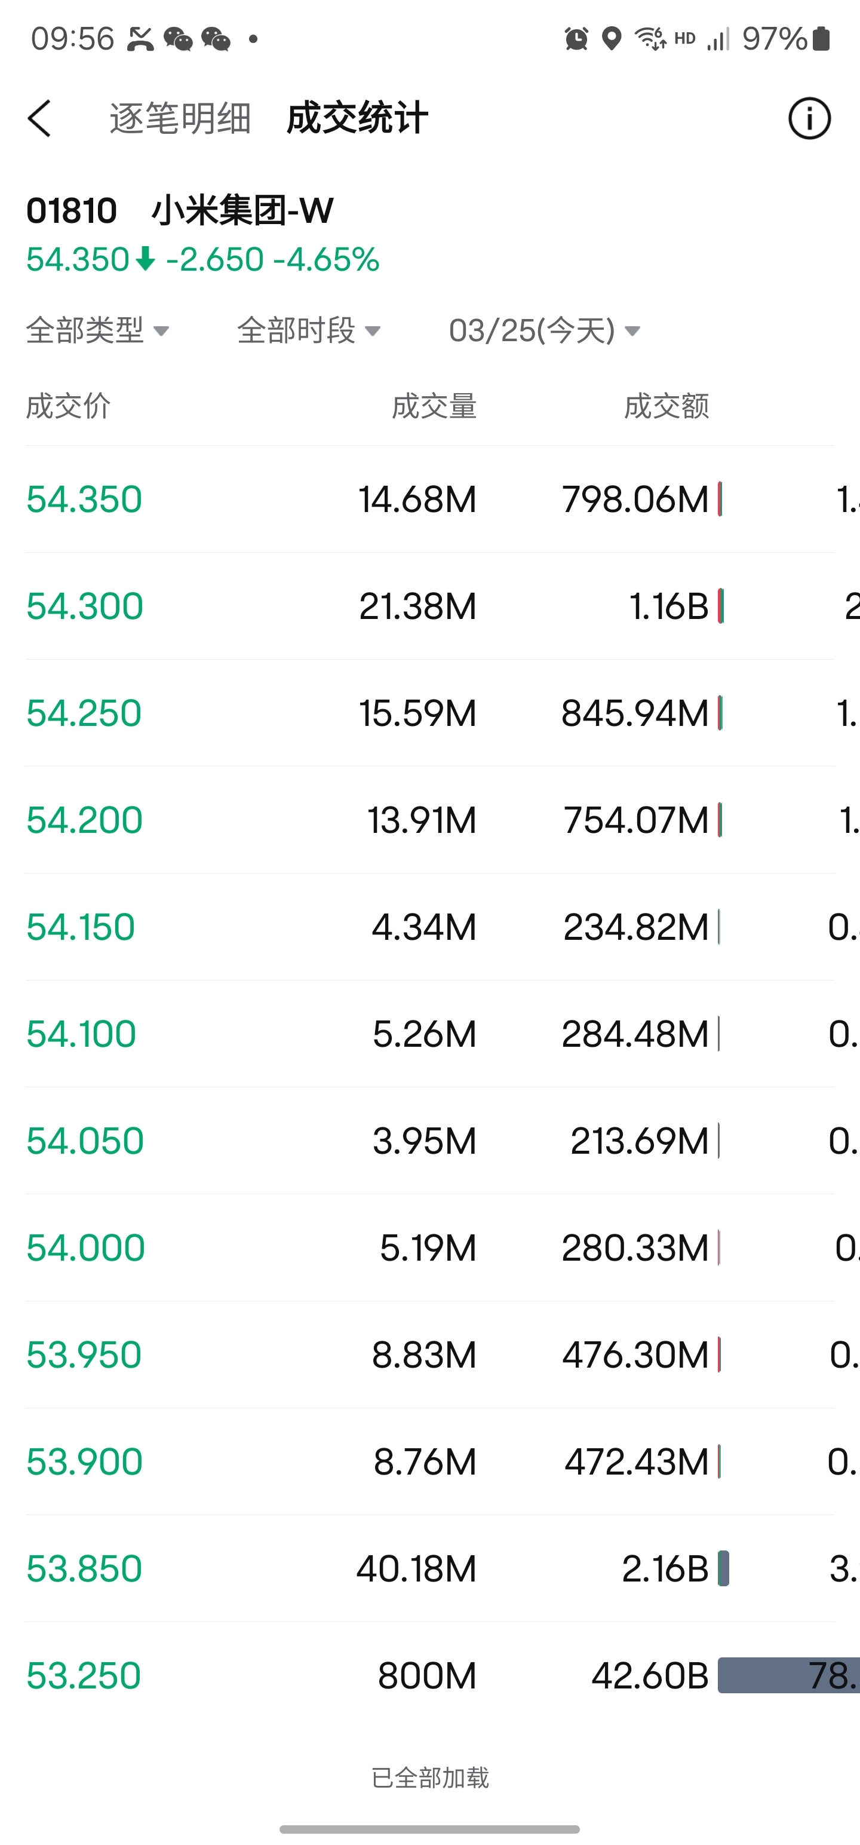Tap the battery icon in status bar
This screenshot has height=1845, width=860.
click(821, 39)
